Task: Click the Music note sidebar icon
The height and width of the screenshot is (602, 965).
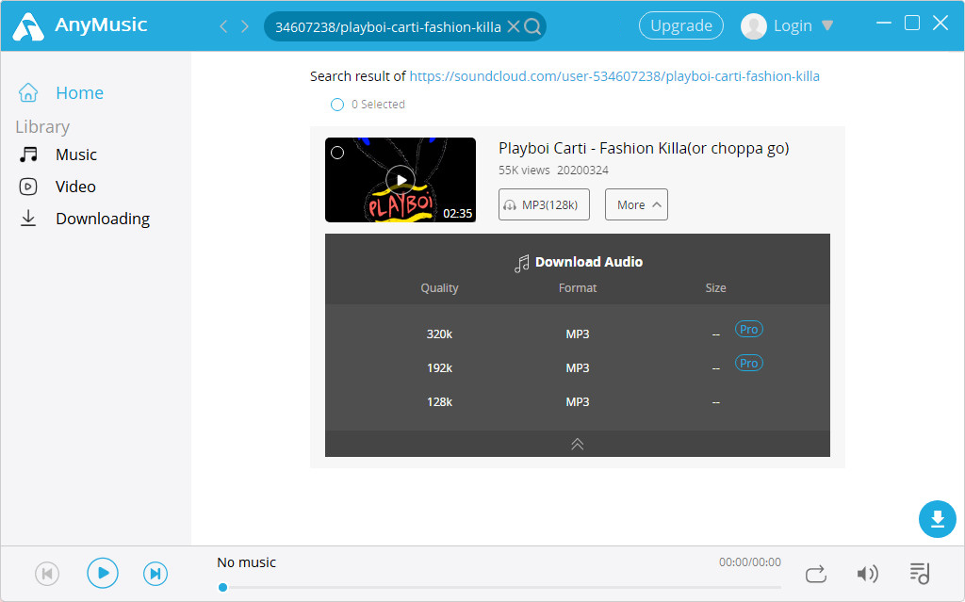Action: [x=28, y=155]
